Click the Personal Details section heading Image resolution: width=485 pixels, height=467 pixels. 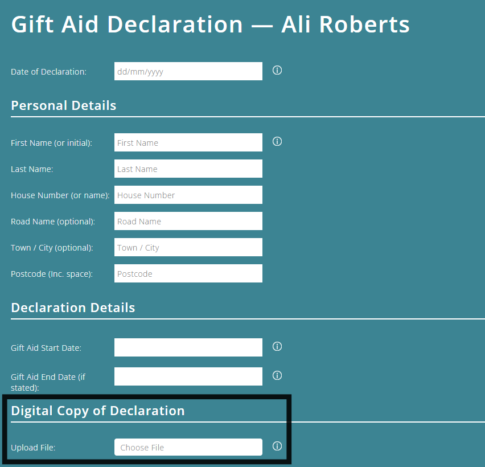coord(63,105)
